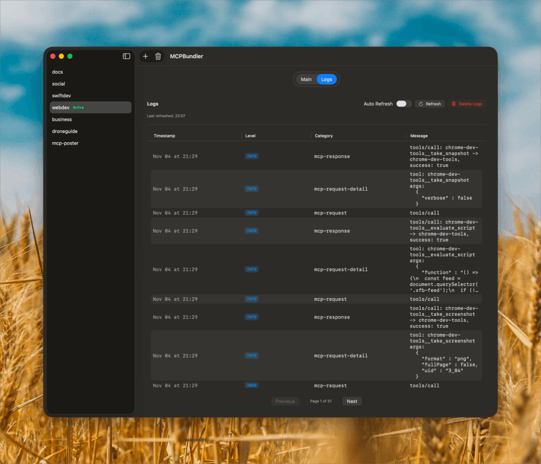
Task: Click the green fullscreen window button
Action: tap(70, 56)
